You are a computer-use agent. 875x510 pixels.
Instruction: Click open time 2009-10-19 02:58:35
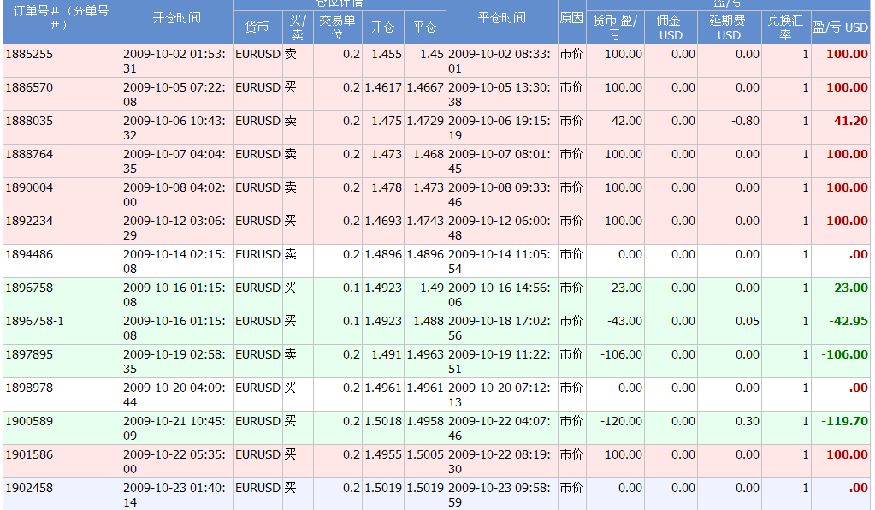click(x=174, y=362)
